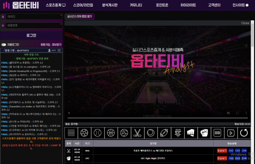Click the 경기명 column header
The image size is (255, 164).
(x=153, y=143)
